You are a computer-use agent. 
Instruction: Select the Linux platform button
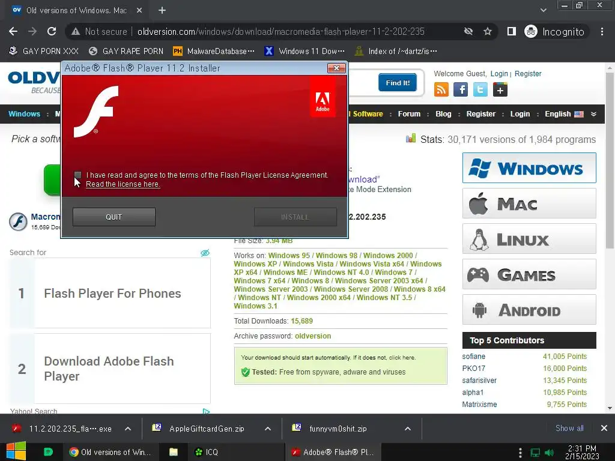[529, 239]
